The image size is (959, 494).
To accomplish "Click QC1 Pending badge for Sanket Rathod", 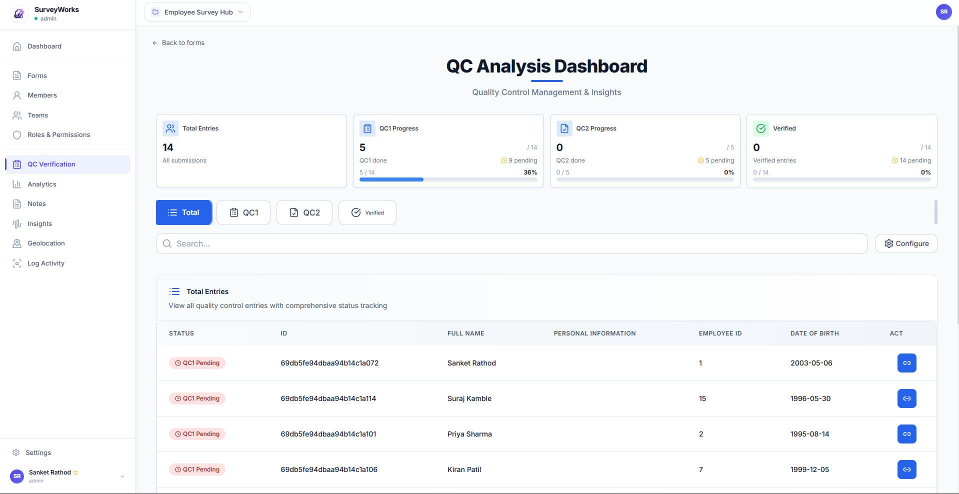I will 197,363.
